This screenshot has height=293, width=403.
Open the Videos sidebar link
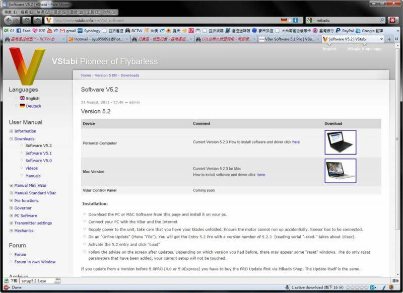click(x=31, y=168)
